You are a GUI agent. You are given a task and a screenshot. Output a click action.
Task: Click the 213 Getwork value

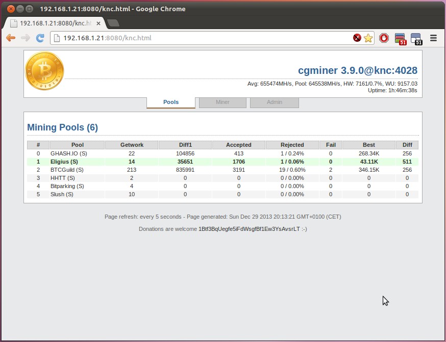[x=132, y=170]
